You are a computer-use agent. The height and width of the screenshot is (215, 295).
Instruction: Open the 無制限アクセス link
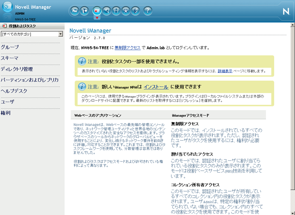[128, 48]
